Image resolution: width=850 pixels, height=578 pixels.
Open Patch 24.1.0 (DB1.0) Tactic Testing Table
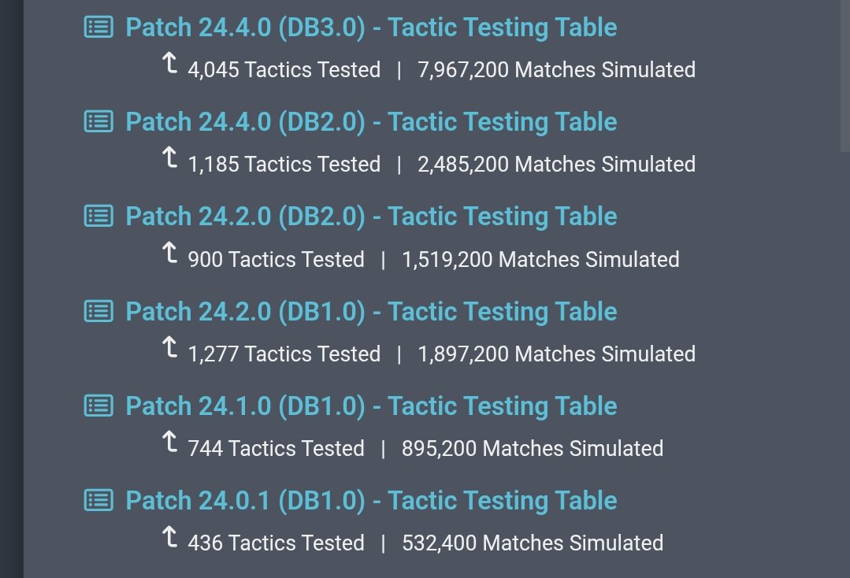pyautogui.click(x=371, y=406)
